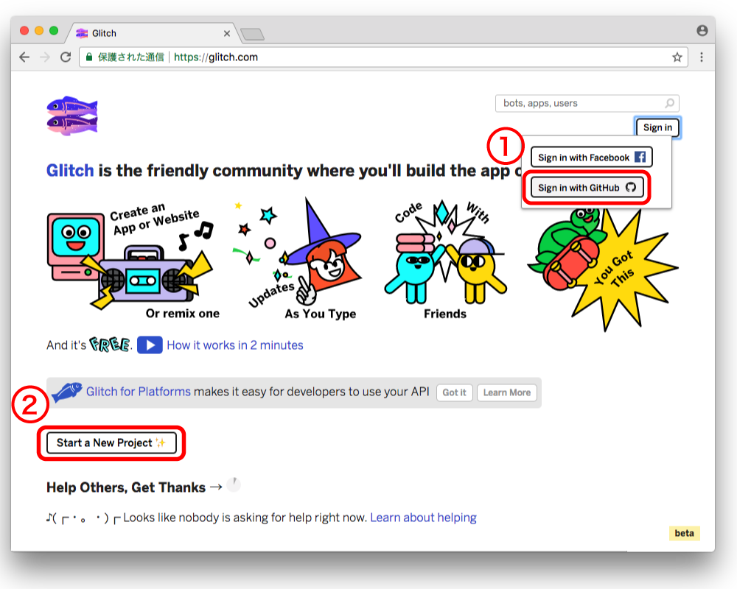Click "Learn More" about Glitch for Platforms
This screenshot has width=737, height=589.
pos(507,392)
